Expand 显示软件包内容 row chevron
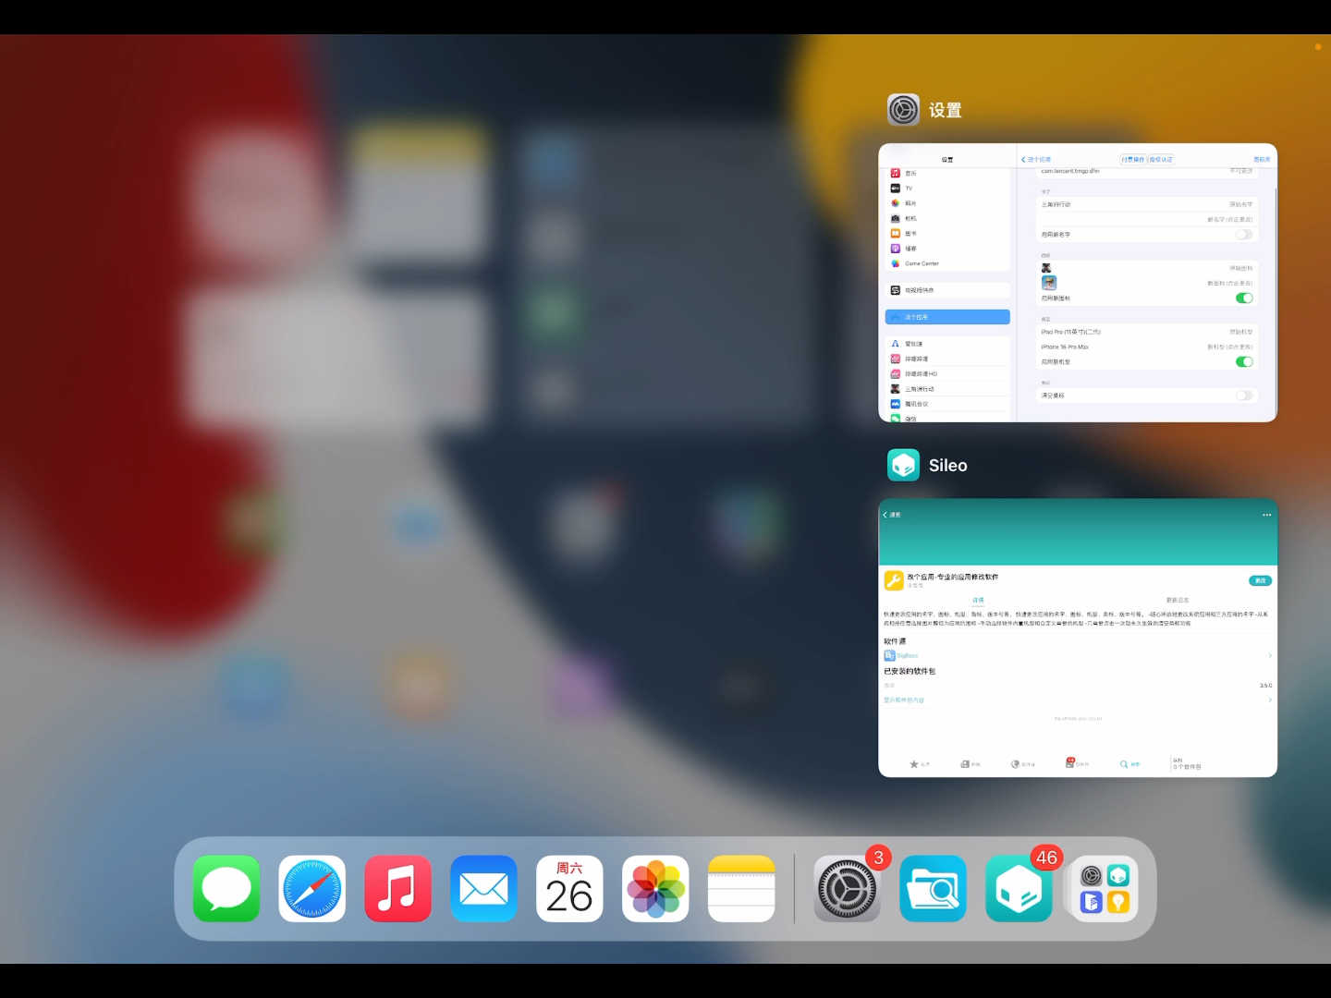The image size is (1331, 998). [1270, 700]
